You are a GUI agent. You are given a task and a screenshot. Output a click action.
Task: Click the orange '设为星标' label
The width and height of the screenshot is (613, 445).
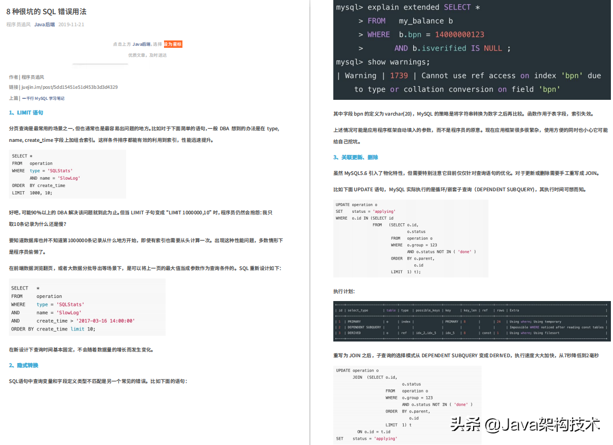(x=173, y=44)
